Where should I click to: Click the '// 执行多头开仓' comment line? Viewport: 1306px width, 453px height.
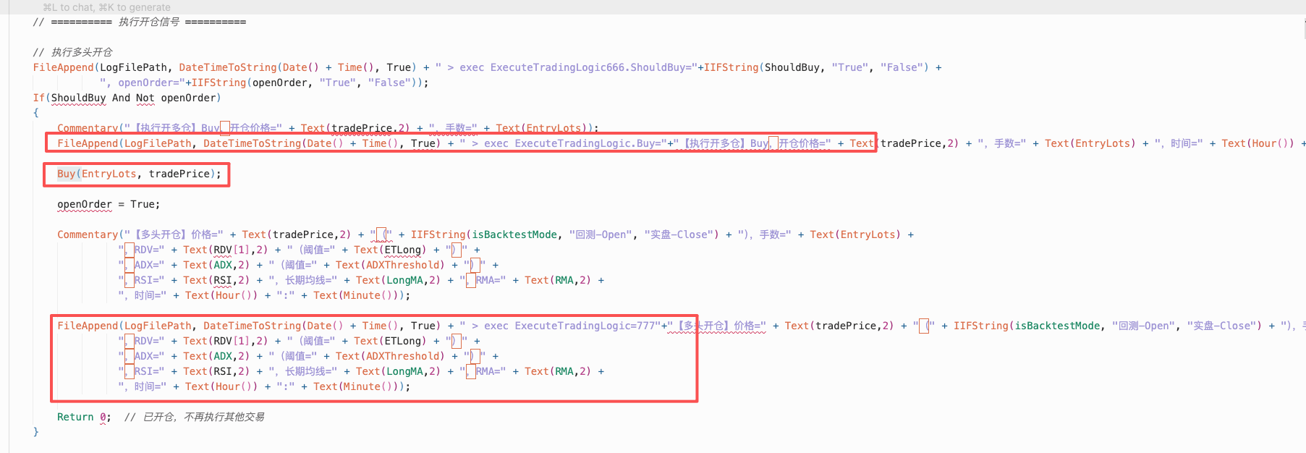coord(72,52)
